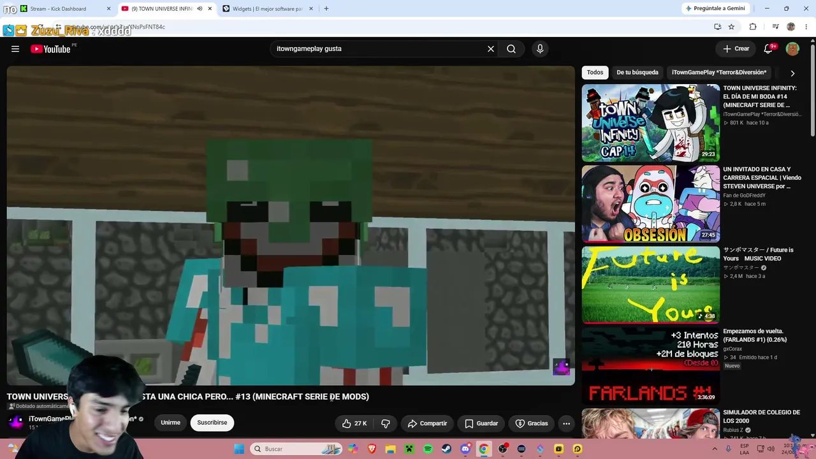Select the De tu búsqueda chip
Screen dimensions: 816x459
pos(637,73)
